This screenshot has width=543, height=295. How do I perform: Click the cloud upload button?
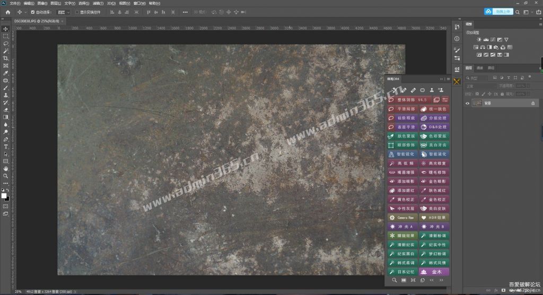(498, 12)
